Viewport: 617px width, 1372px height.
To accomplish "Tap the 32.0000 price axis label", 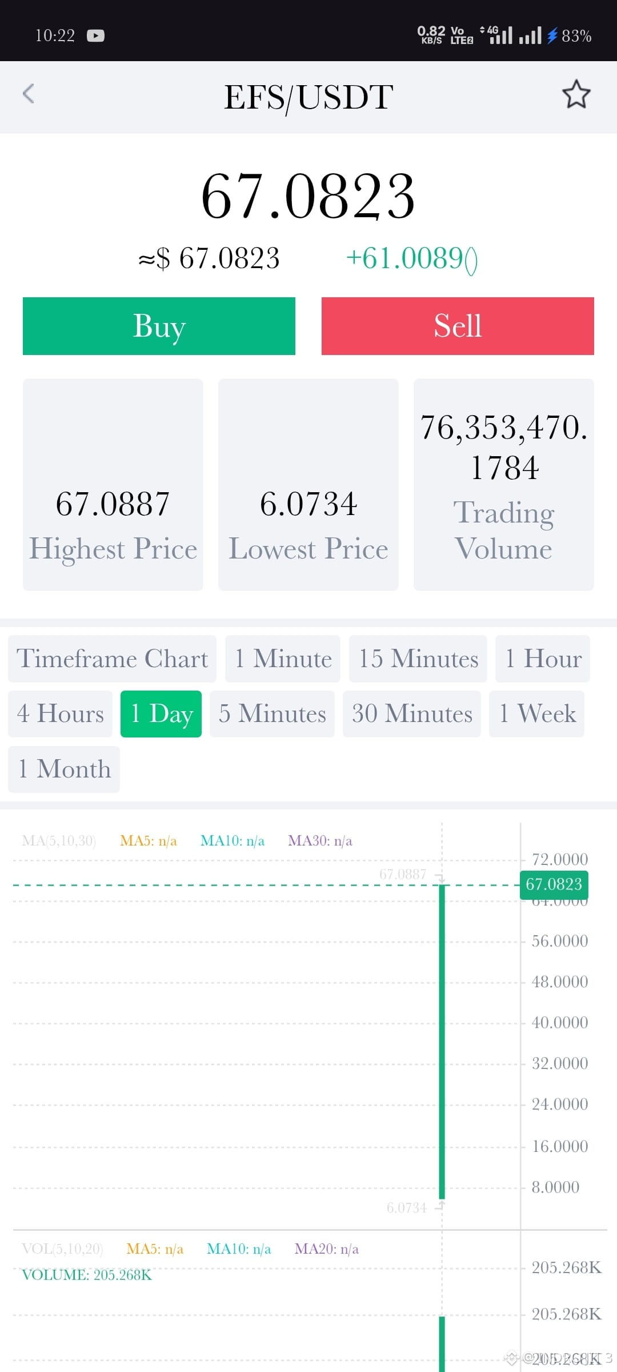I will (560, 1063).
